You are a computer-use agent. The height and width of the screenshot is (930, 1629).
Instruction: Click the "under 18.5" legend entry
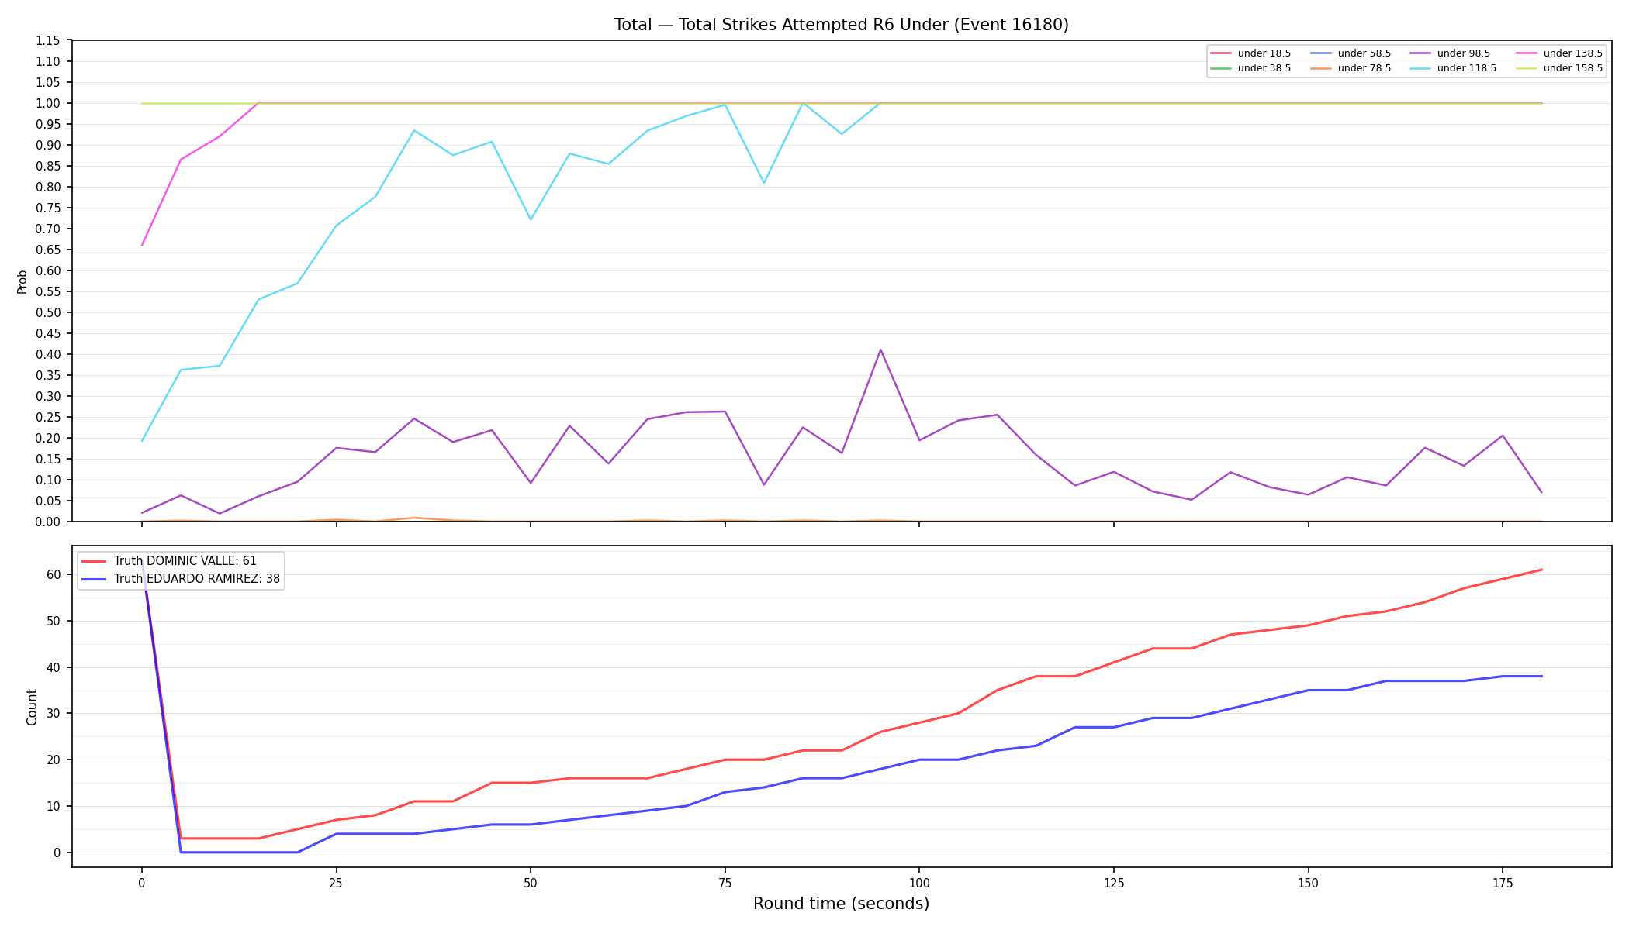click(x=1250, y=53)
